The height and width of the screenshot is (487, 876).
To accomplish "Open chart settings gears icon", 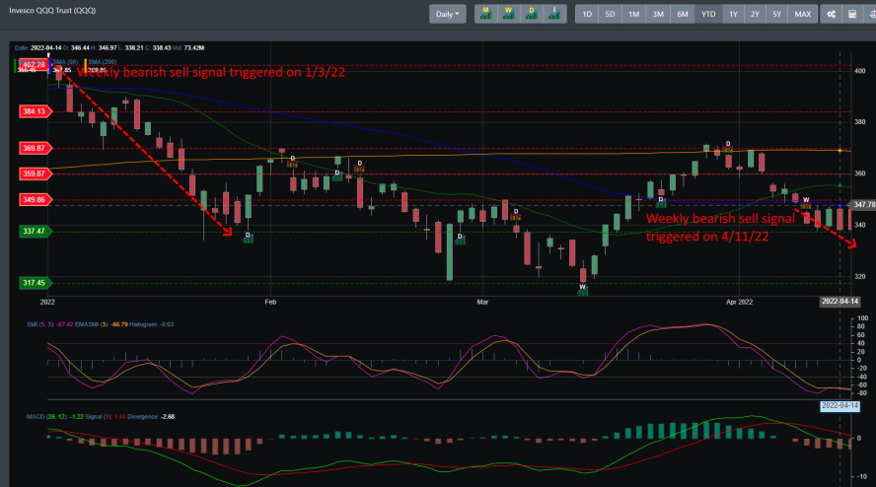I will [x=832, y=14].
